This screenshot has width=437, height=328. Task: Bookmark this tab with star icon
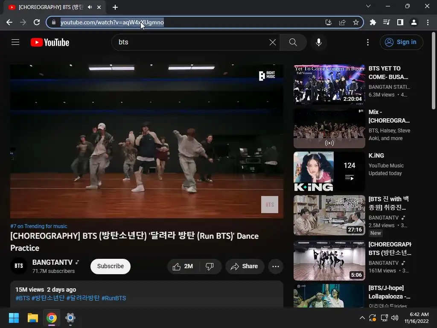(x=356, y=22)
